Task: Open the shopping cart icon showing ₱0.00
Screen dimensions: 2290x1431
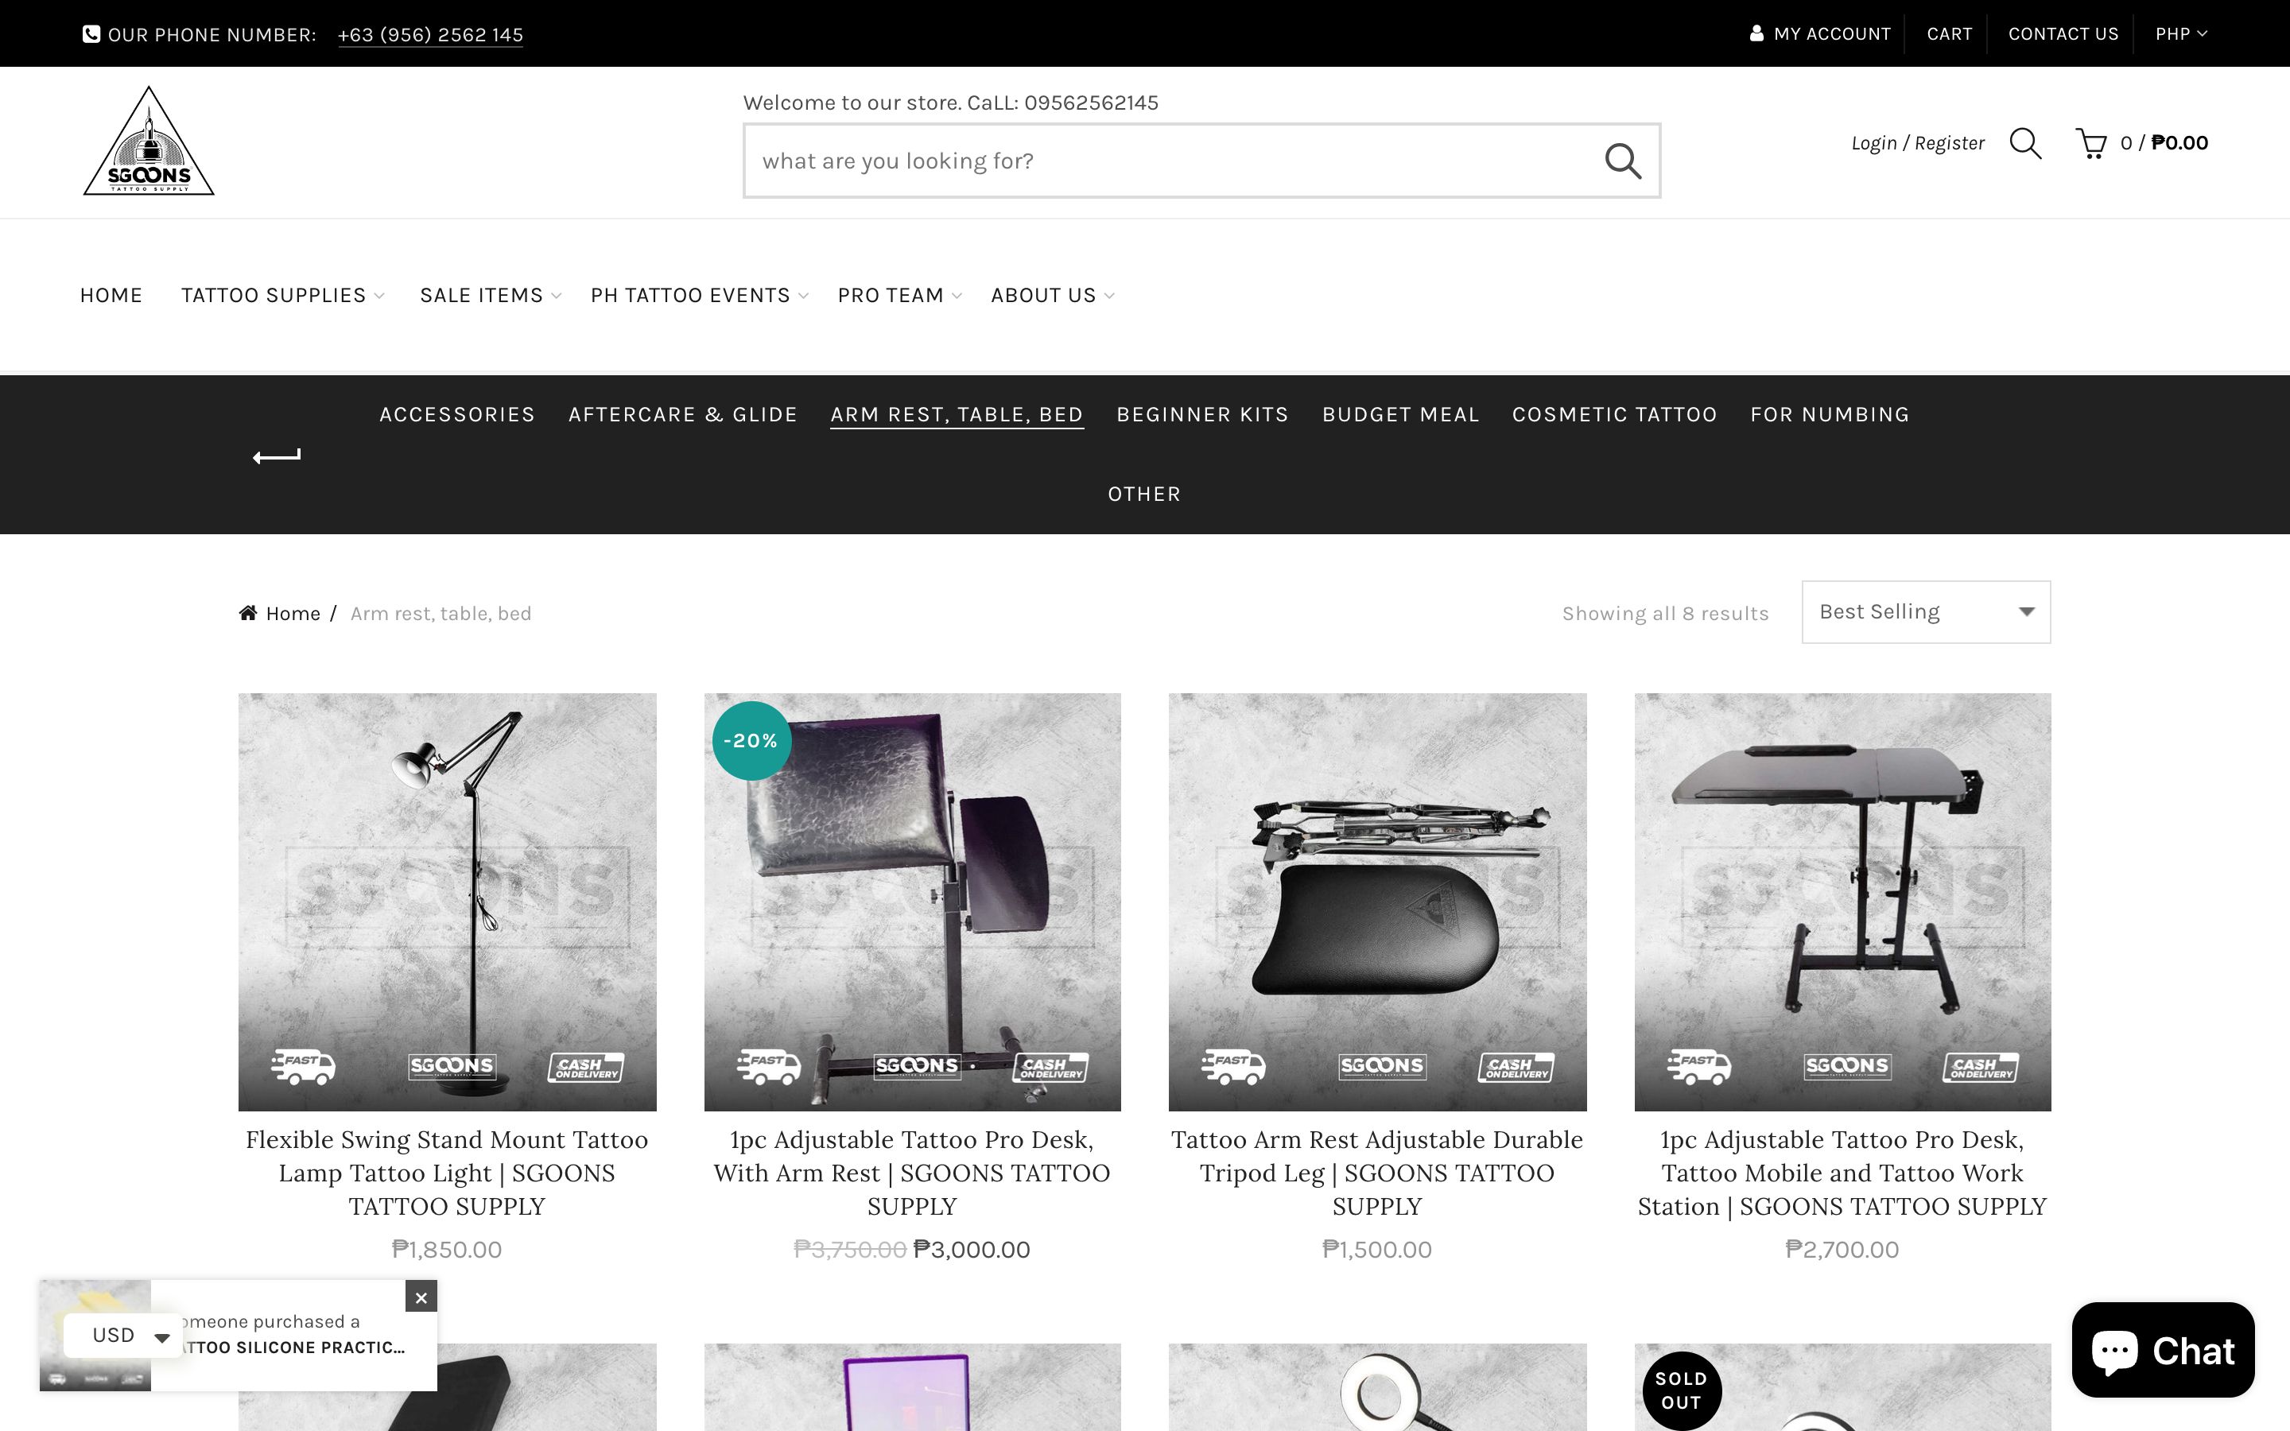Action: click(2090, 143)
